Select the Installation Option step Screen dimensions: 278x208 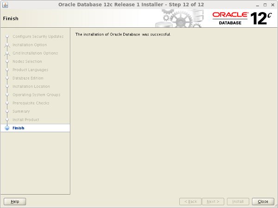(30, 45)
